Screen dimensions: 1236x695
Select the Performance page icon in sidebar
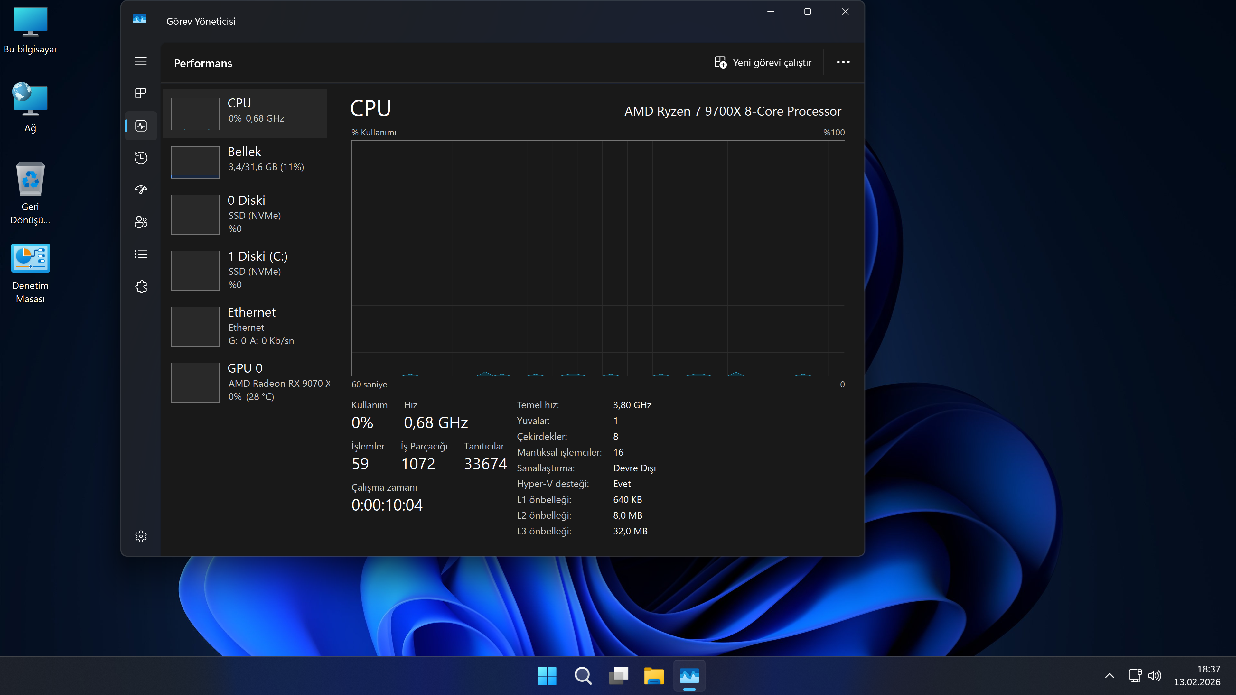point(141,126)
